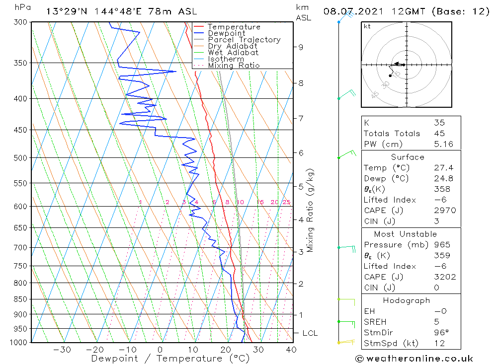The width and height of the screenshot is (497, 364).
Task: Click the 500 pressure level label
Action: [x=20, y=158]
